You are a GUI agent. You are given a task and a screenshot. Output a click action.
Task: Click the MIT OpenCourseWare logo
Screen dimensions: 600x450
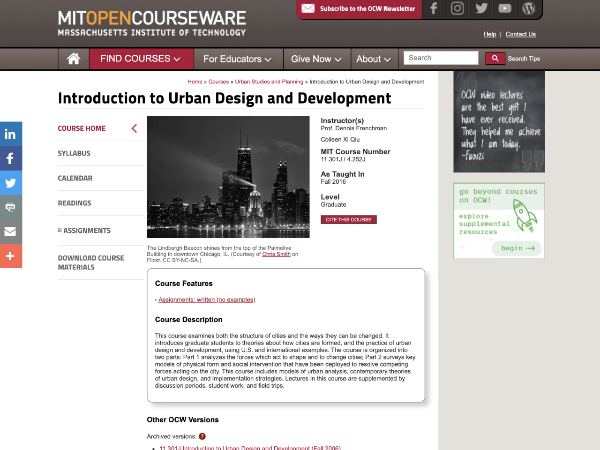[x=152, y=23]
